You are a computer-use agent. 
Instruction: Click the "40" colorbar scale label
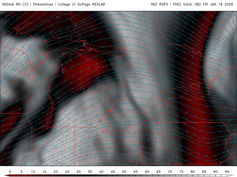click(x=101, y=172)
